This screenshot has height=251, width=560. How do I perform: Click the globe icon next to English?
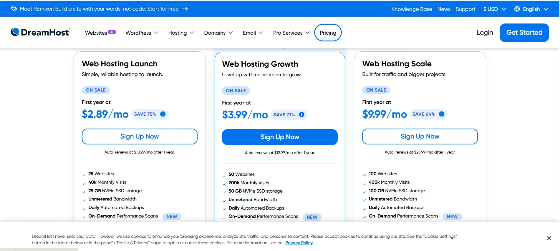point(517,9)
